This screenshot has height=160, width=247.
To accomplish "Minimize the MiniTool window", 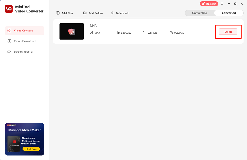I will pos(229,4).
